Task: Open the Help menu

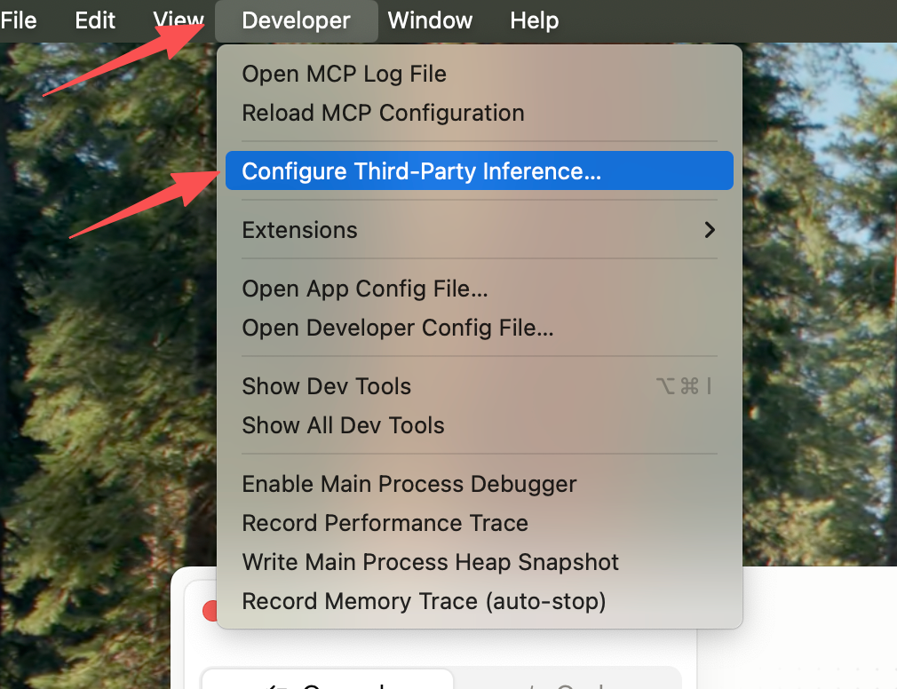Action: point(535,20)
